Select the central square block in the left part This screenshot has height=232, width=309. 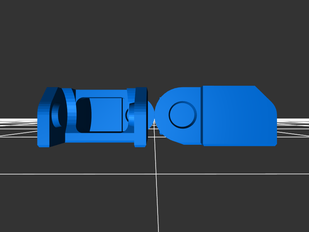(x=106, y=114)
